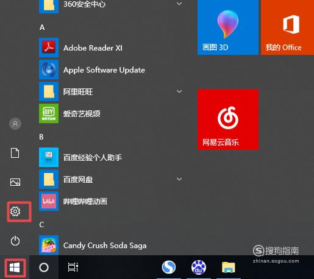Image resolution: width=314 pixels, height=279 pixels.
Task: Open Apple Software Update entry
Action: [112, 69]
